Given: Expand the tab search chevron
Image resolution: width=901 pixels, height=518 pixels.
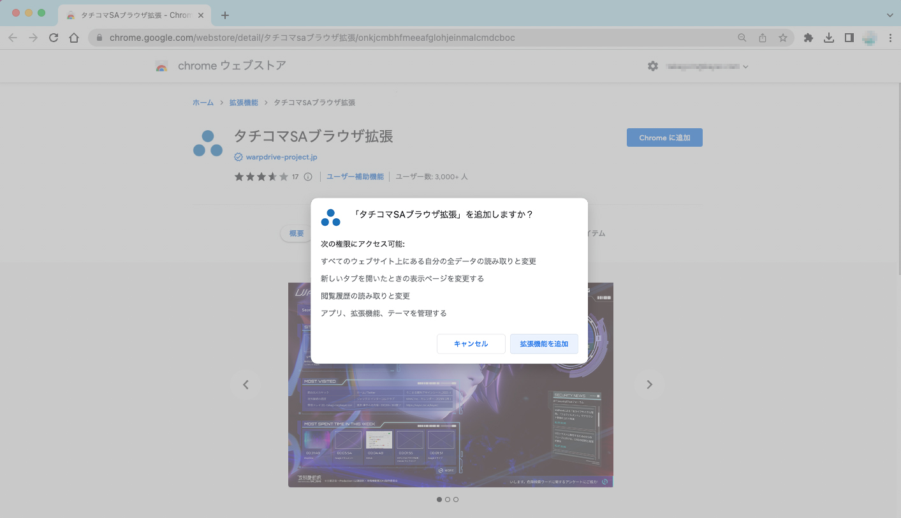Looking at the screenshot, I should point(890,15).
